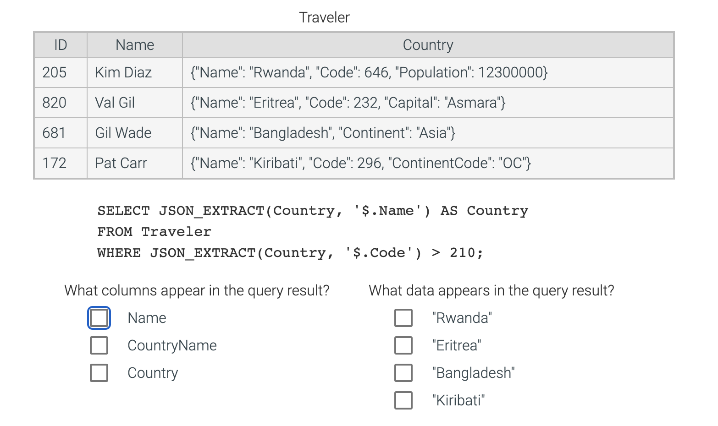Viewport: 718px width, 426px height.
Task: Select the Country option label text
Action: pyautogui.click(x=153, y=373)
